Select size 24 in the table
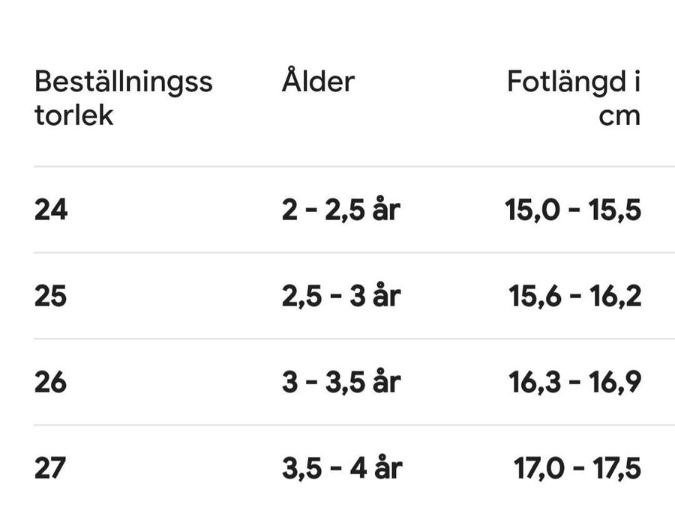The width and height of the screenshot is (675, 510). coord(51,210)
